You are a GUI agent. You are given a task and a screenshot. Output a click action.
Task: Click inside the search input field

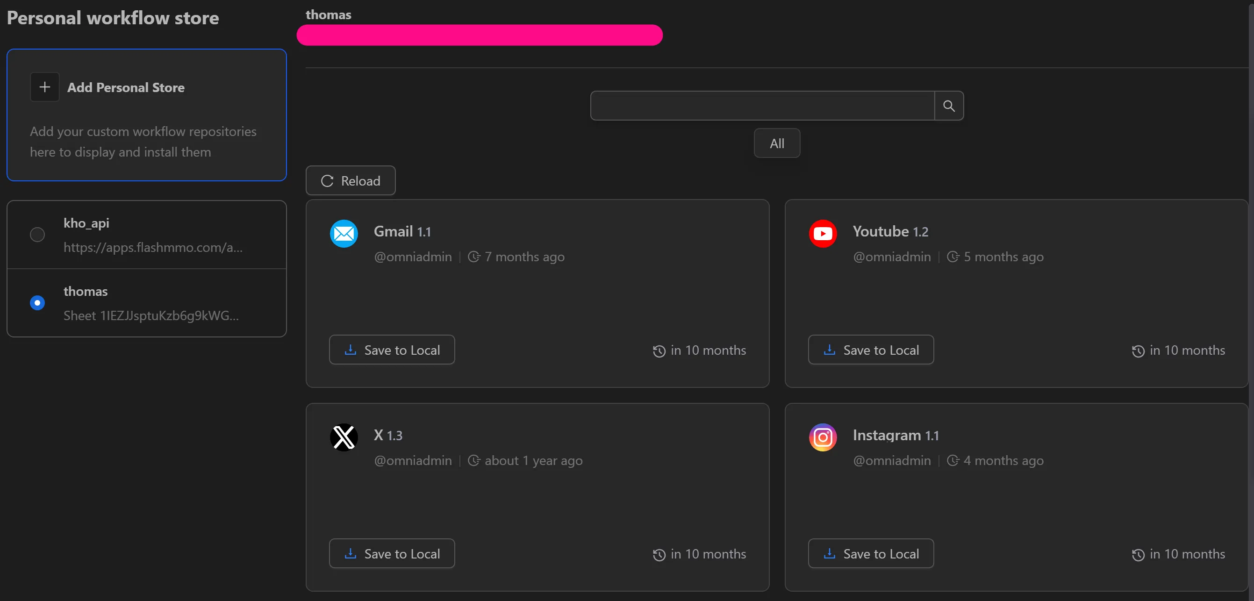coord(762,106)
